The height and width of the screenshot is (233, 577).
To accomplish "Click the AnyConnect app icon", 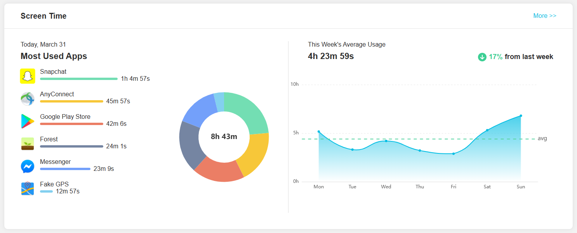I will click(28, 99).
